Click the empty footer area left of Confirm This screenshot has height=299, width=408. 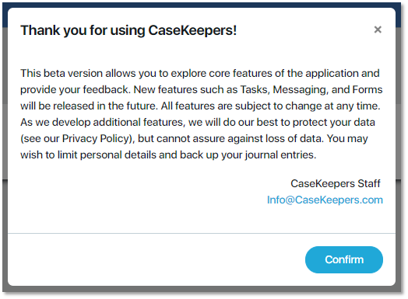coord(157,259)
